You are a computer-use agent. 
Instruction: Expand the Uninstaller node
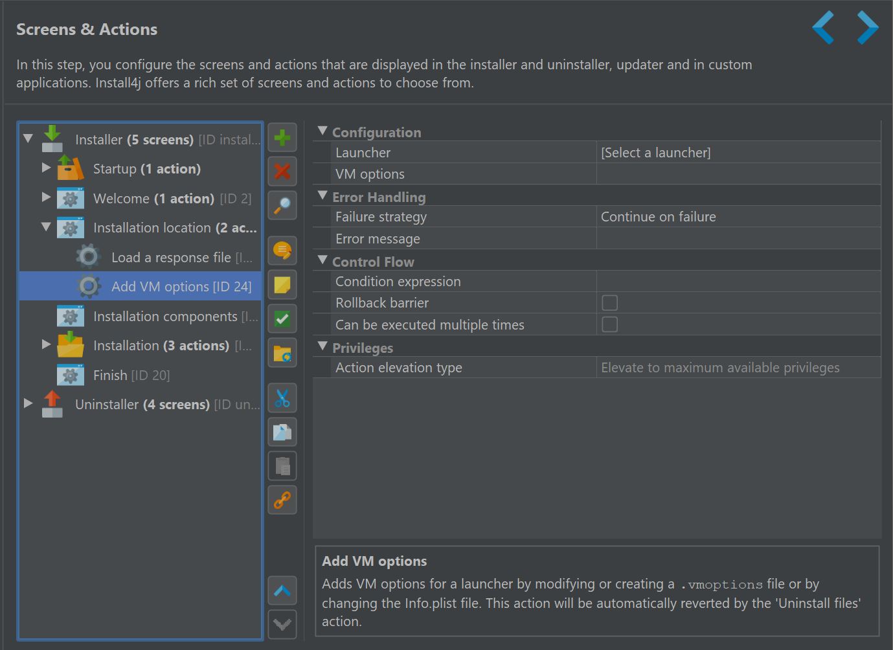28,403
